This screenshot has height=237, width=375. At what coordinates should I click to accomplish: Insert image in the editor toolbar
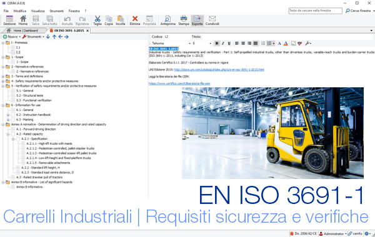click(x=294, y=44)
